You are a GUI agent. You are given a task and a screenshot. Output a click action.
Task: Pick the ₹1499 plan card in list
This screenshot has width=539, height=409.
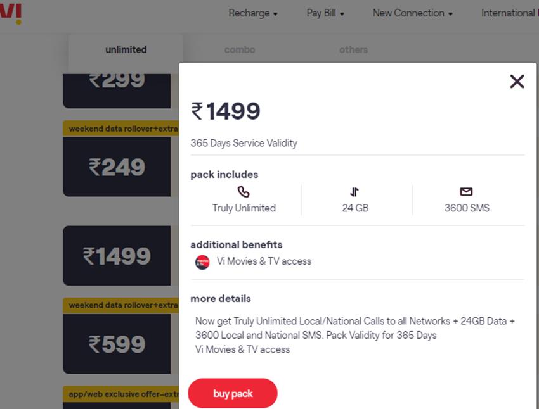click(117, 256)
